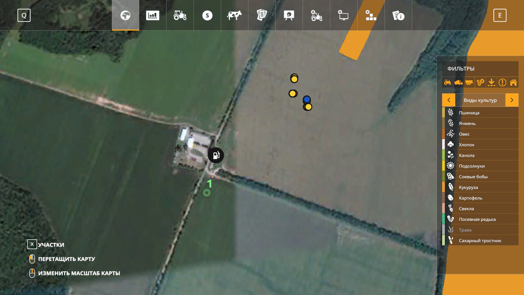This screenshot has width=524, height=295.
Task: Toggle the Кукуруза crop filter
Action: tap(480, 187)
